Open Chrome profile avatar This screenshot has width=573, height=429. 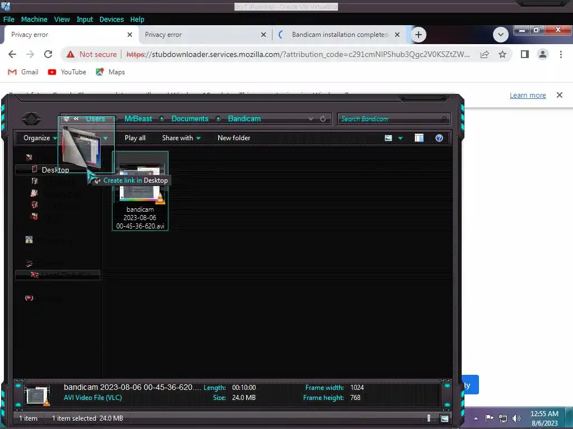click(x=543, y=54)
